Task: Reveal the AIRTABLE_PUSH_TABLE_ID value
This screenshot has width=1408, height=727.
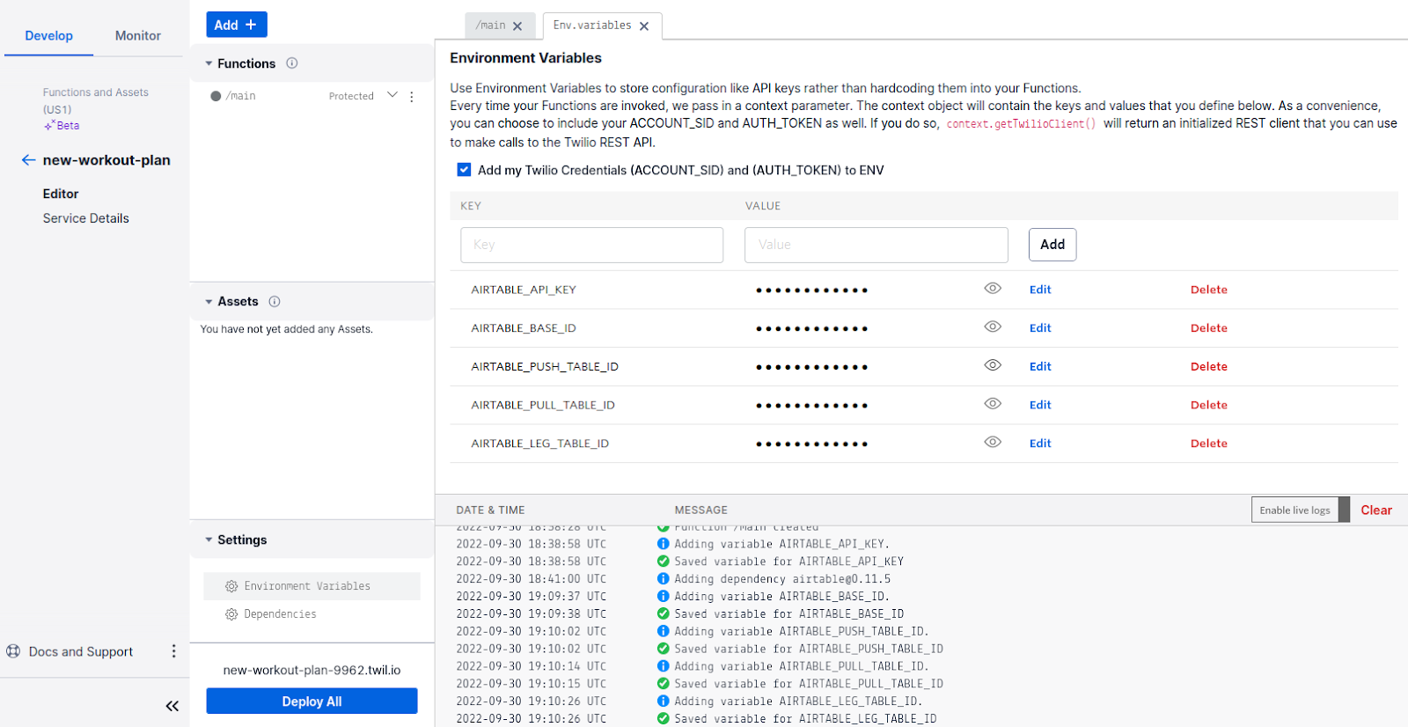Action: (993, 365)
